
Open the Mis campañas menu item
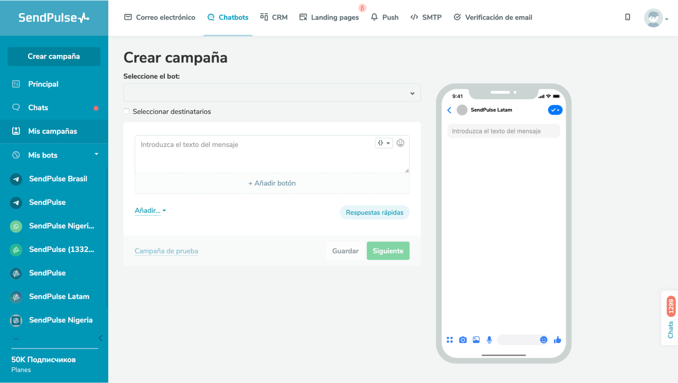click(54, 131)
